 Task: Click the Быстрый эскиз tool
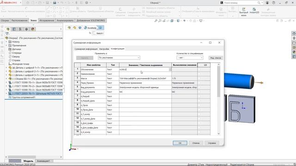point(244,12)
